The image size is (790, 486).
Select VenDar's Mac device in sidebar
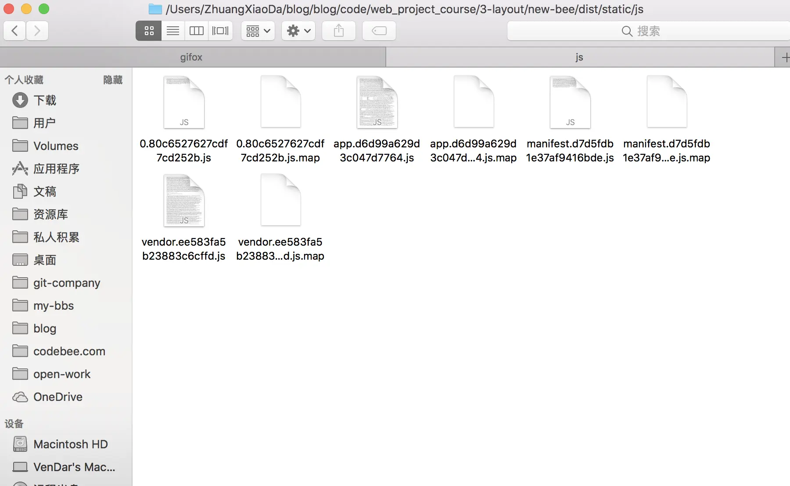point(66,467)
